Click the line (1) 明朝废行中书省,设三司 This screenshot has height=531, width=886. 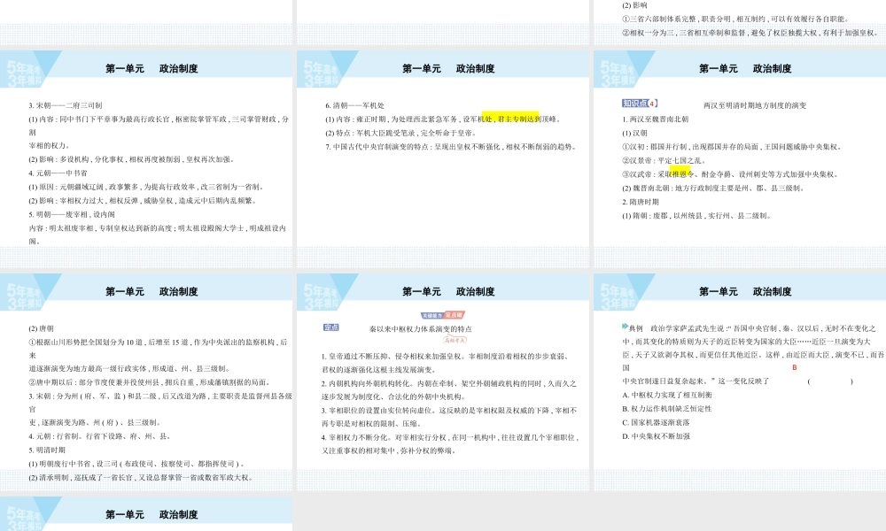coord(137,464)
